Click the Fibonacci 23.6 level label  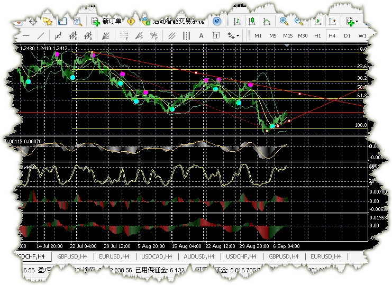362,67
